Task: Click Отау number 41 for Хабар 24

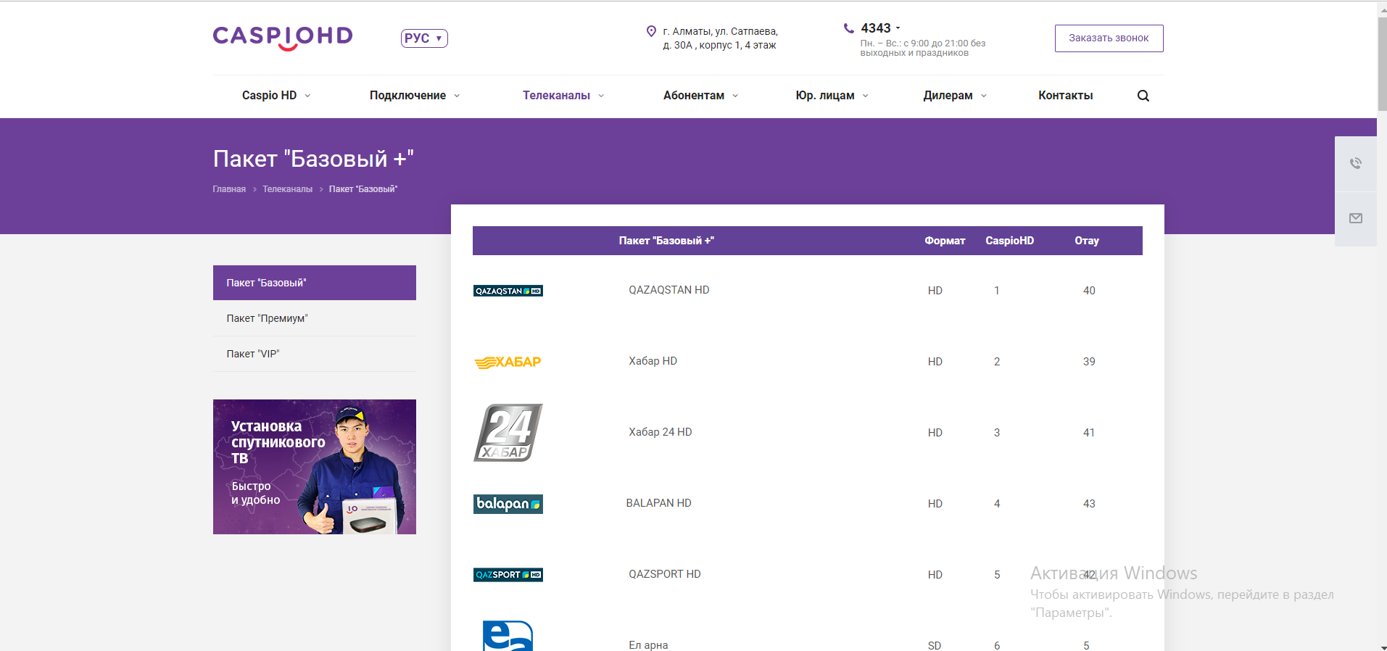Action: pos(1089,433)
